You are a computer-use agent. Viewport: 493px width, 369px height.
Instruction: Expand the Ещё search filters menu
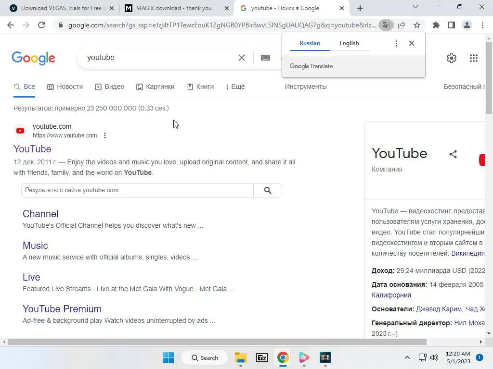point(235,87)
